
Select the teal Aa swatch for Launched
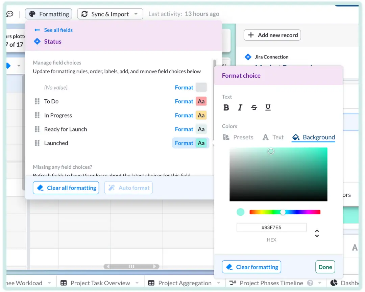(201, 143)
